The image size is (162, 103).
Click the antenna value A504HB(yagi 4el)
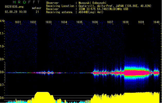coord(91,12)
